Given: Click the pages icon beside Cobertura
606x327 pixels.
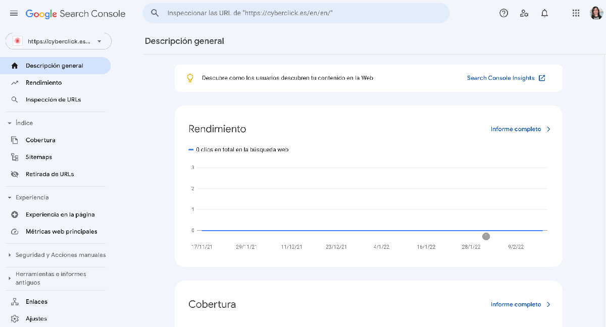Looking at the screenshot, I should coord(15,140).
